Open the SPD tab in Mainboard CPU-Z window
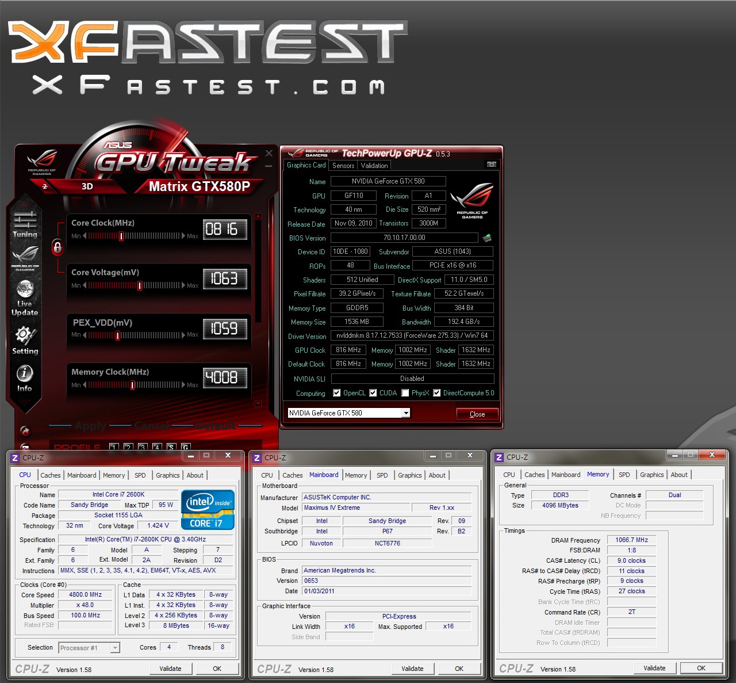The width and height of the screenshot is (736, 683). click(382, 475)
